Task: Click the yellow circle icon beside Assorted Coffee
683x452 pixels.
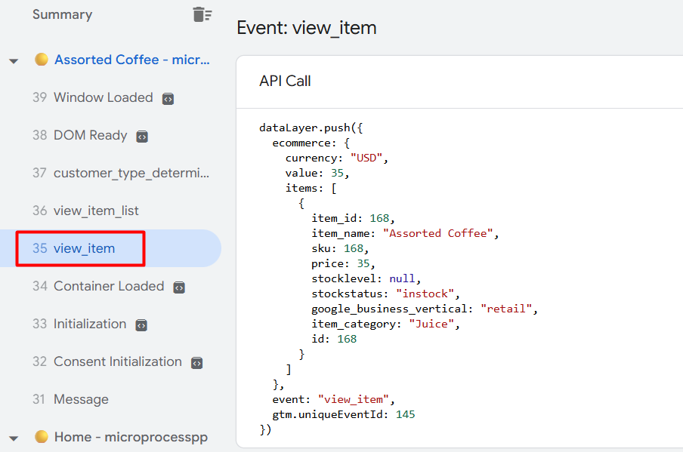Action: (42, 60)
